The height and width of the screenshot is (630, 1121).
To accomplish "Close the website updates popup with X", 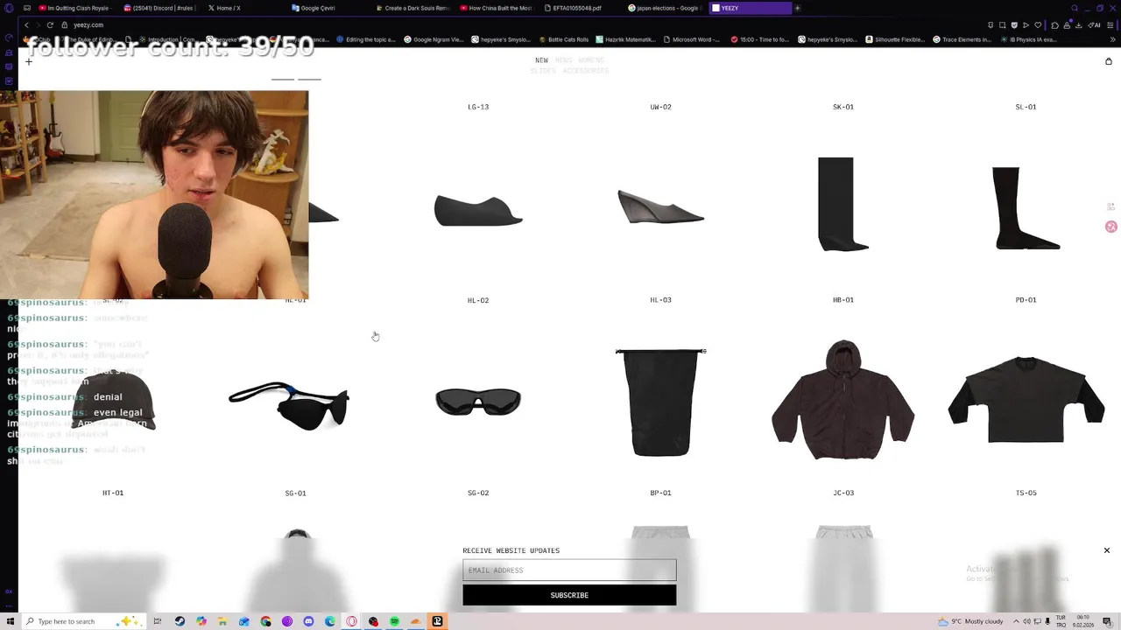I will click(1106, 550).
